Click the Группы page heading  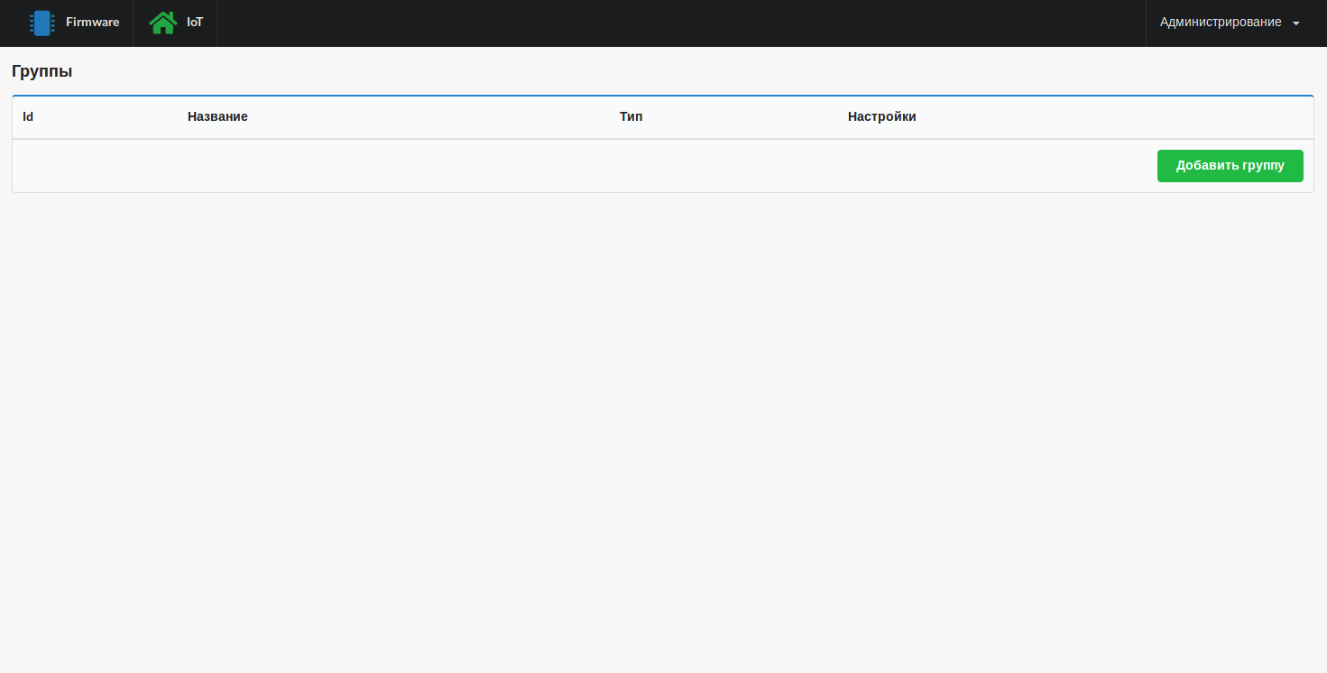coord(42,71)
